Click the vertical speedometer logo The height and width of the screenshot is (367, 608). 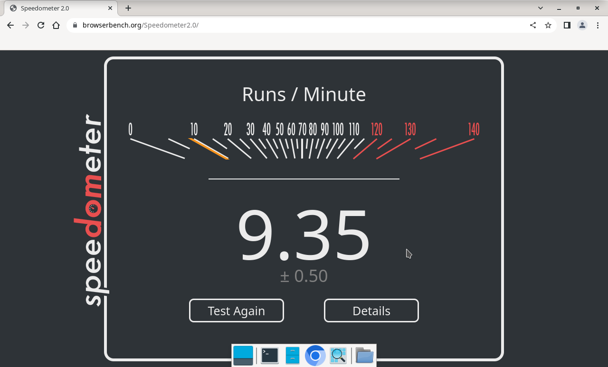pos(90,210)
